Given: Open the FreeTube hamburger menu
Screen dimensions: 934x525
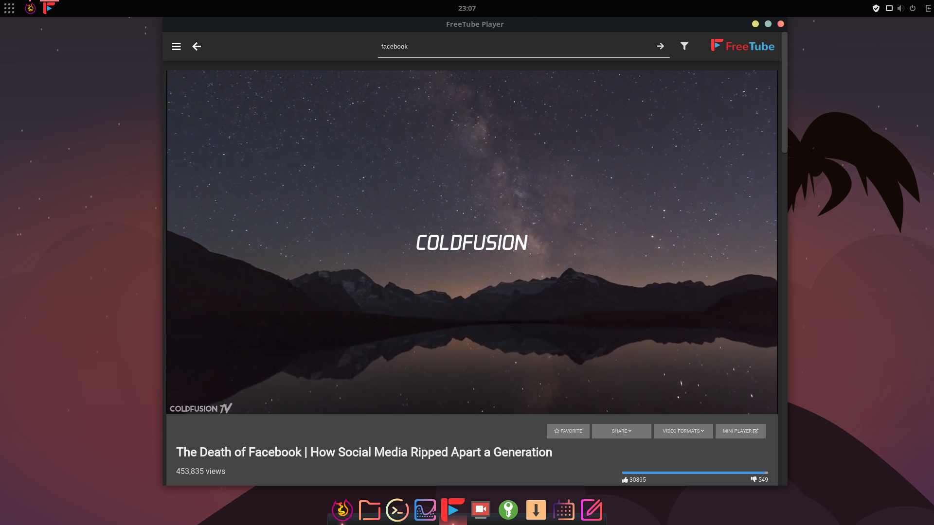Looking at the screenshot, I should 176,47.
